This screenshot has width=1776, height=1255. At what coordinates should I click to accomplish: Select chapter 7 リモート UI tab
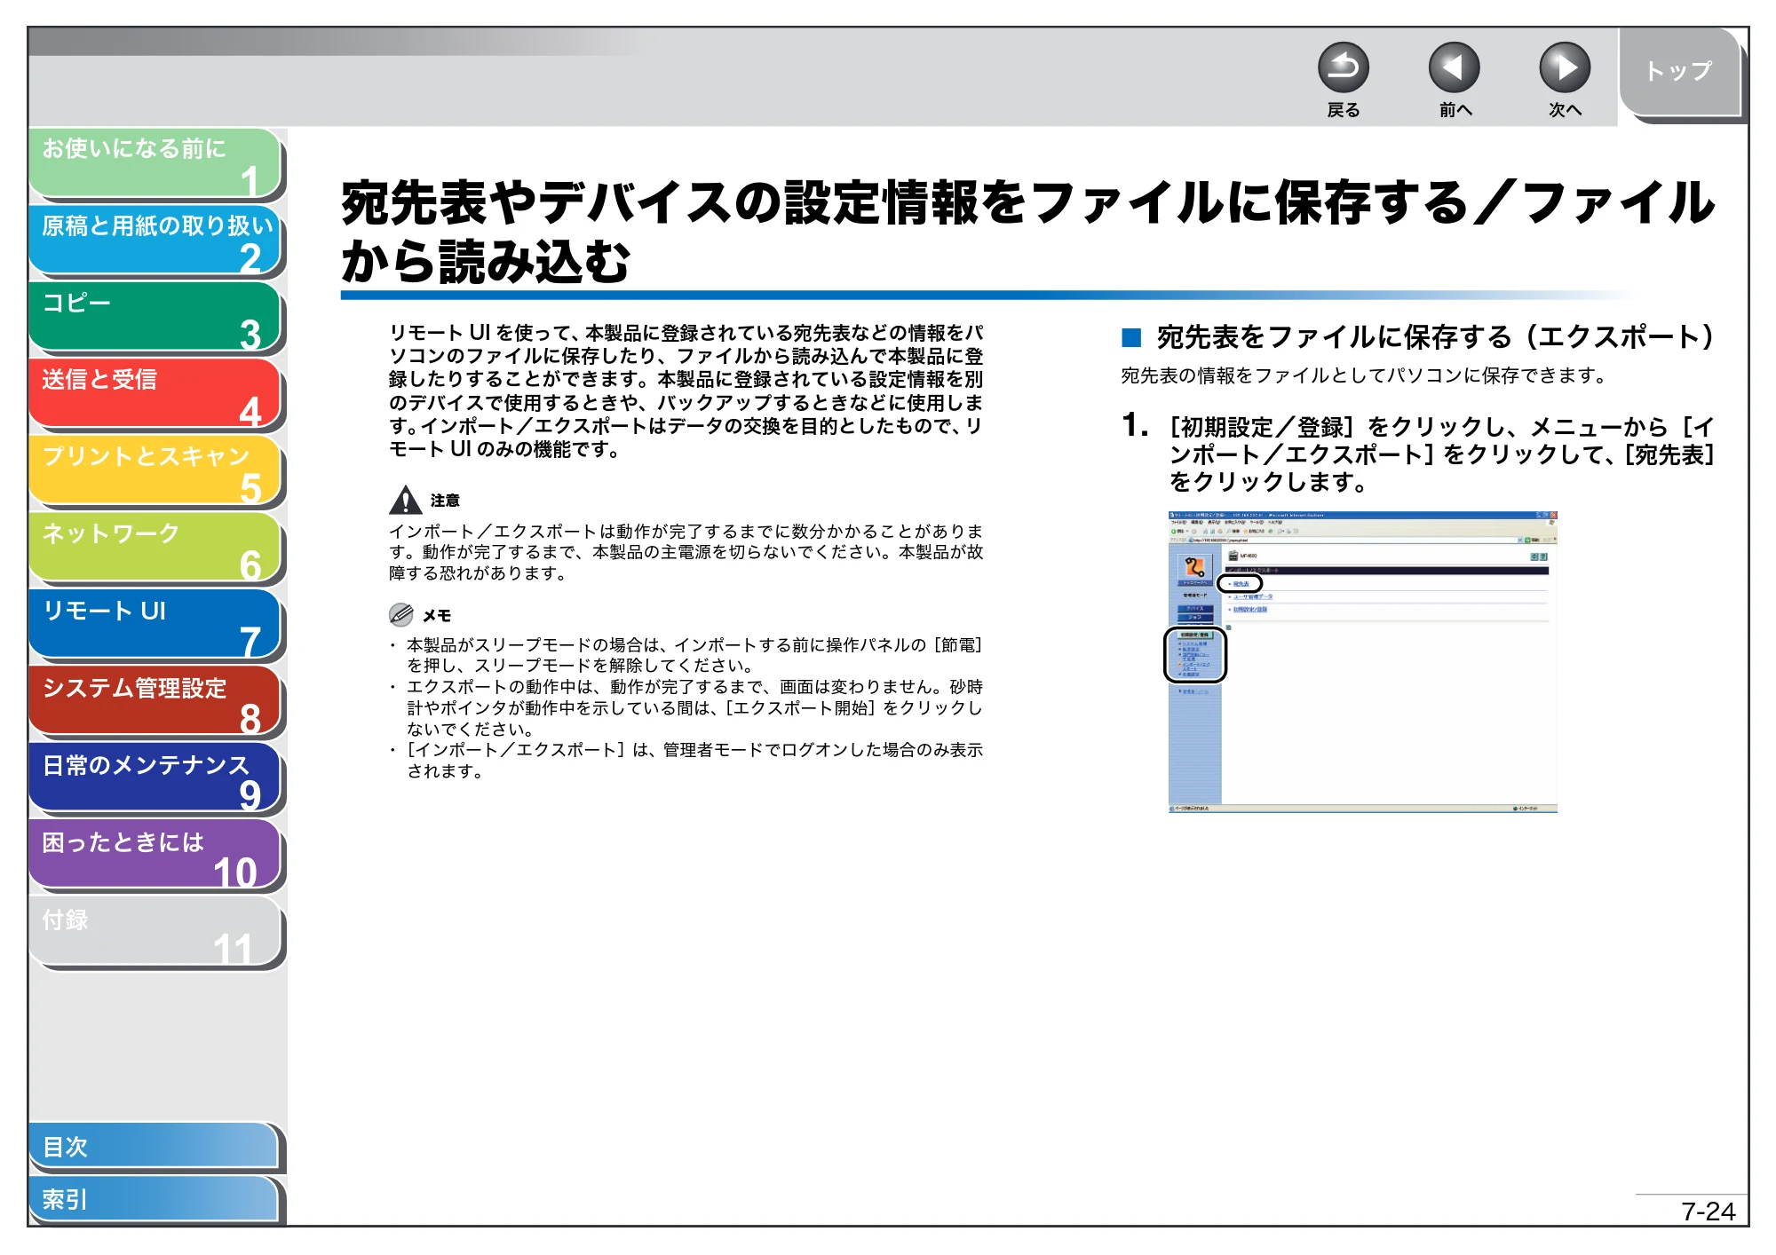[x=155, y=625]
